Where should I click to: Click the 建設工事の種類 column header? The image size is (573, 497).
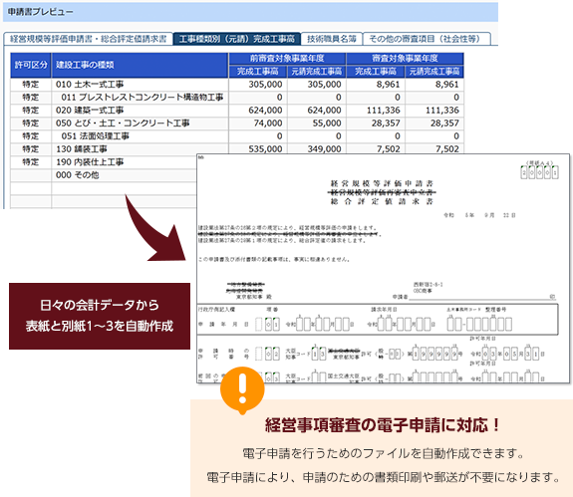point(140,65)
